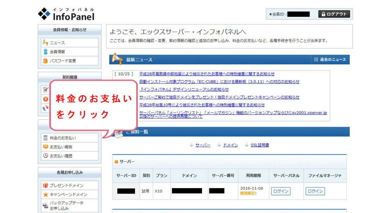Click the バックアップデータ server icon
Image resolution: width=391 pixels, height=213 pixels.
coord(45,205)
